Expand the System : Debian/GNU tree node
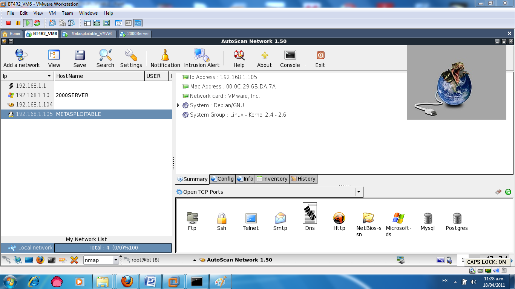The image size is (515, 289). (178, 105)
